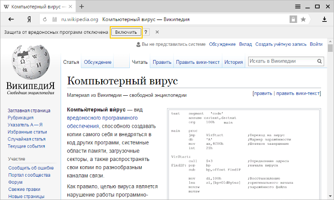The width and height of the screenshot is (334, 200).
Task: Click the scrollbar down arrow
Action: 330,196
